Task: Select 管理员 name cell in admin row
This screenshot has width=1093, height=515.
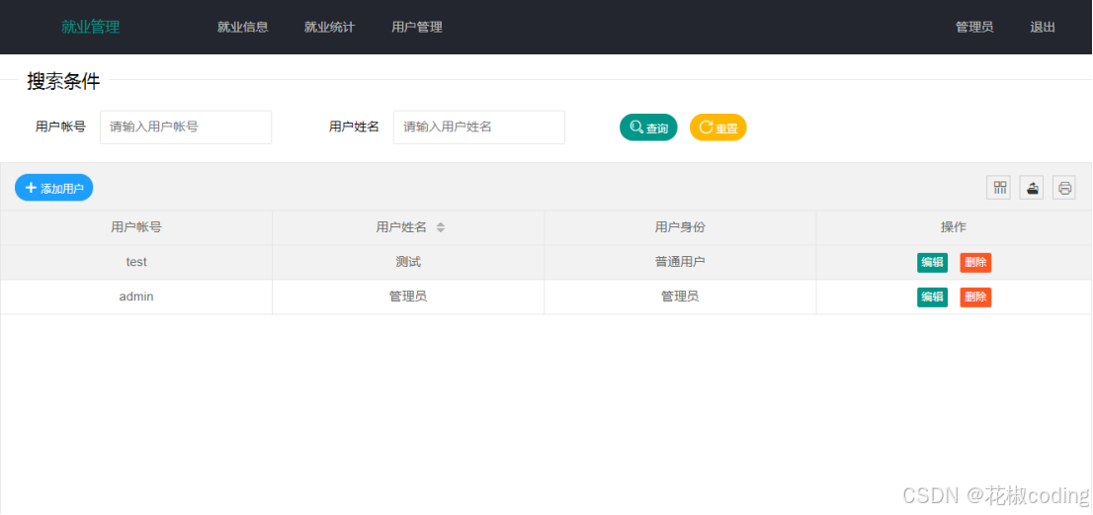Action: pos(408,297)
